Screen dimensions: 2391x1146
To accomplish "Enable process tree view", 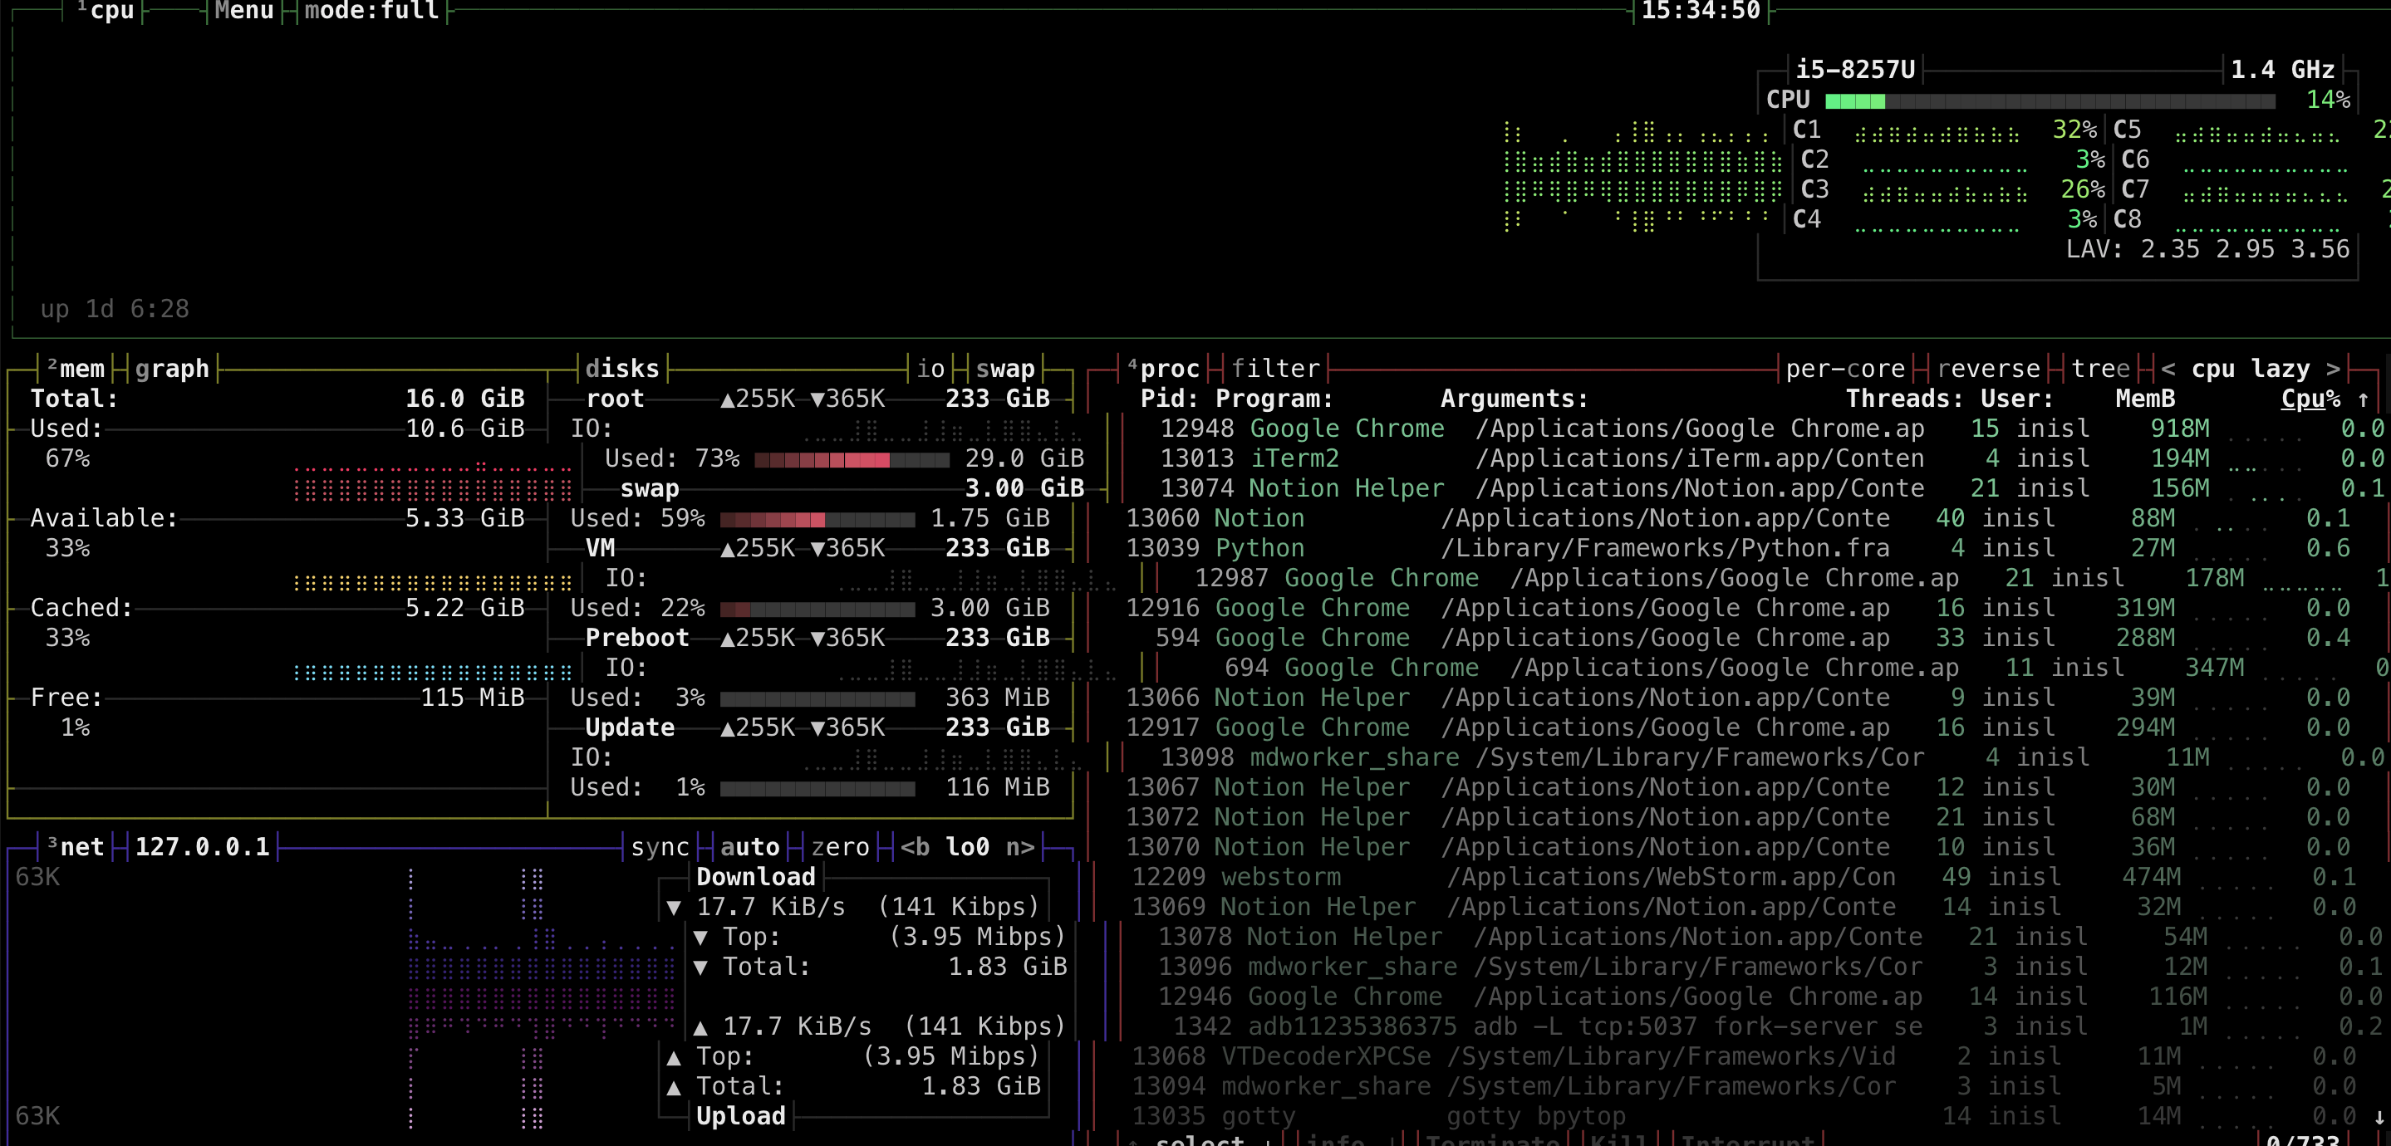I will 2100,370.
